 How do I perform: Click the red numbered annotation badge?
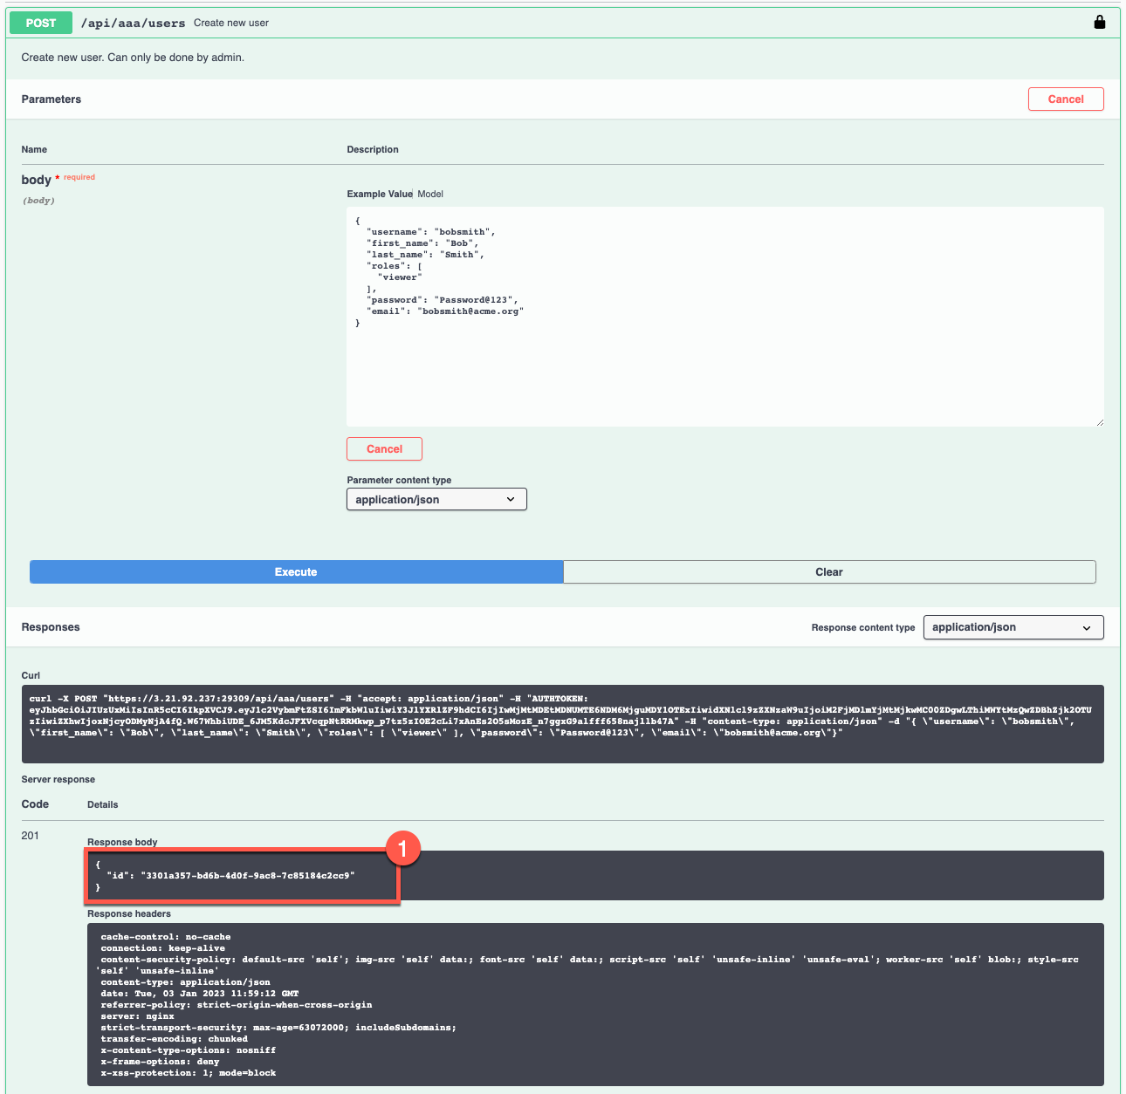[403, 847]
